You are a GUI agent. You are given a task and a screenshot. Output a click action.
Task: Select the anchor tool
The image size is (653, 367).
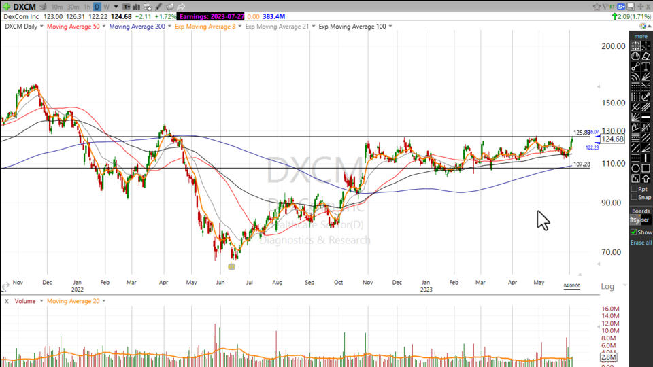pyautogui.click(x=646, y=97)
